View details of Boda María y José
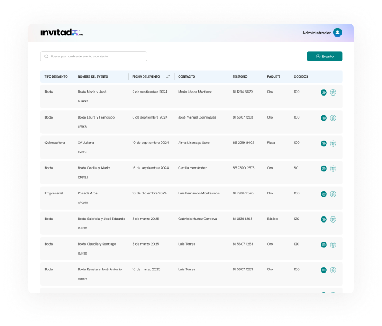Viewport: 382px width, 326px height. click(x=324, y=93)
